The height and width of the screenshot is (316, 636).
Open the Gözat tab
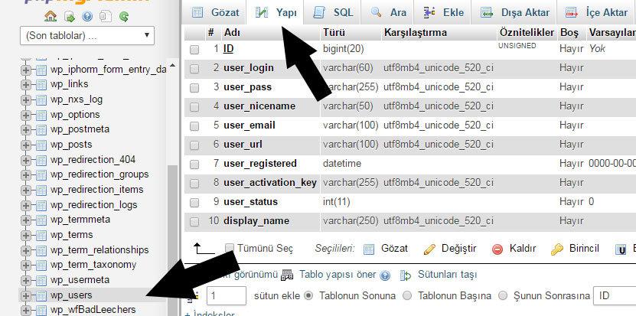(x=215, y=12)
